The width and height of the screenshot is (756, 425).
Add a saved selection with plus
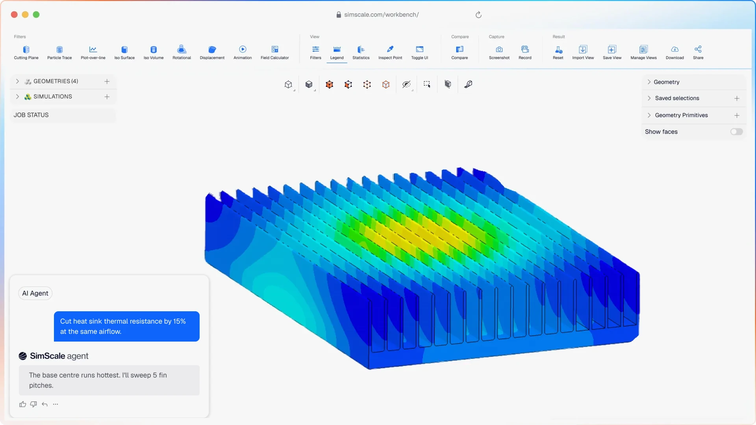737,98
